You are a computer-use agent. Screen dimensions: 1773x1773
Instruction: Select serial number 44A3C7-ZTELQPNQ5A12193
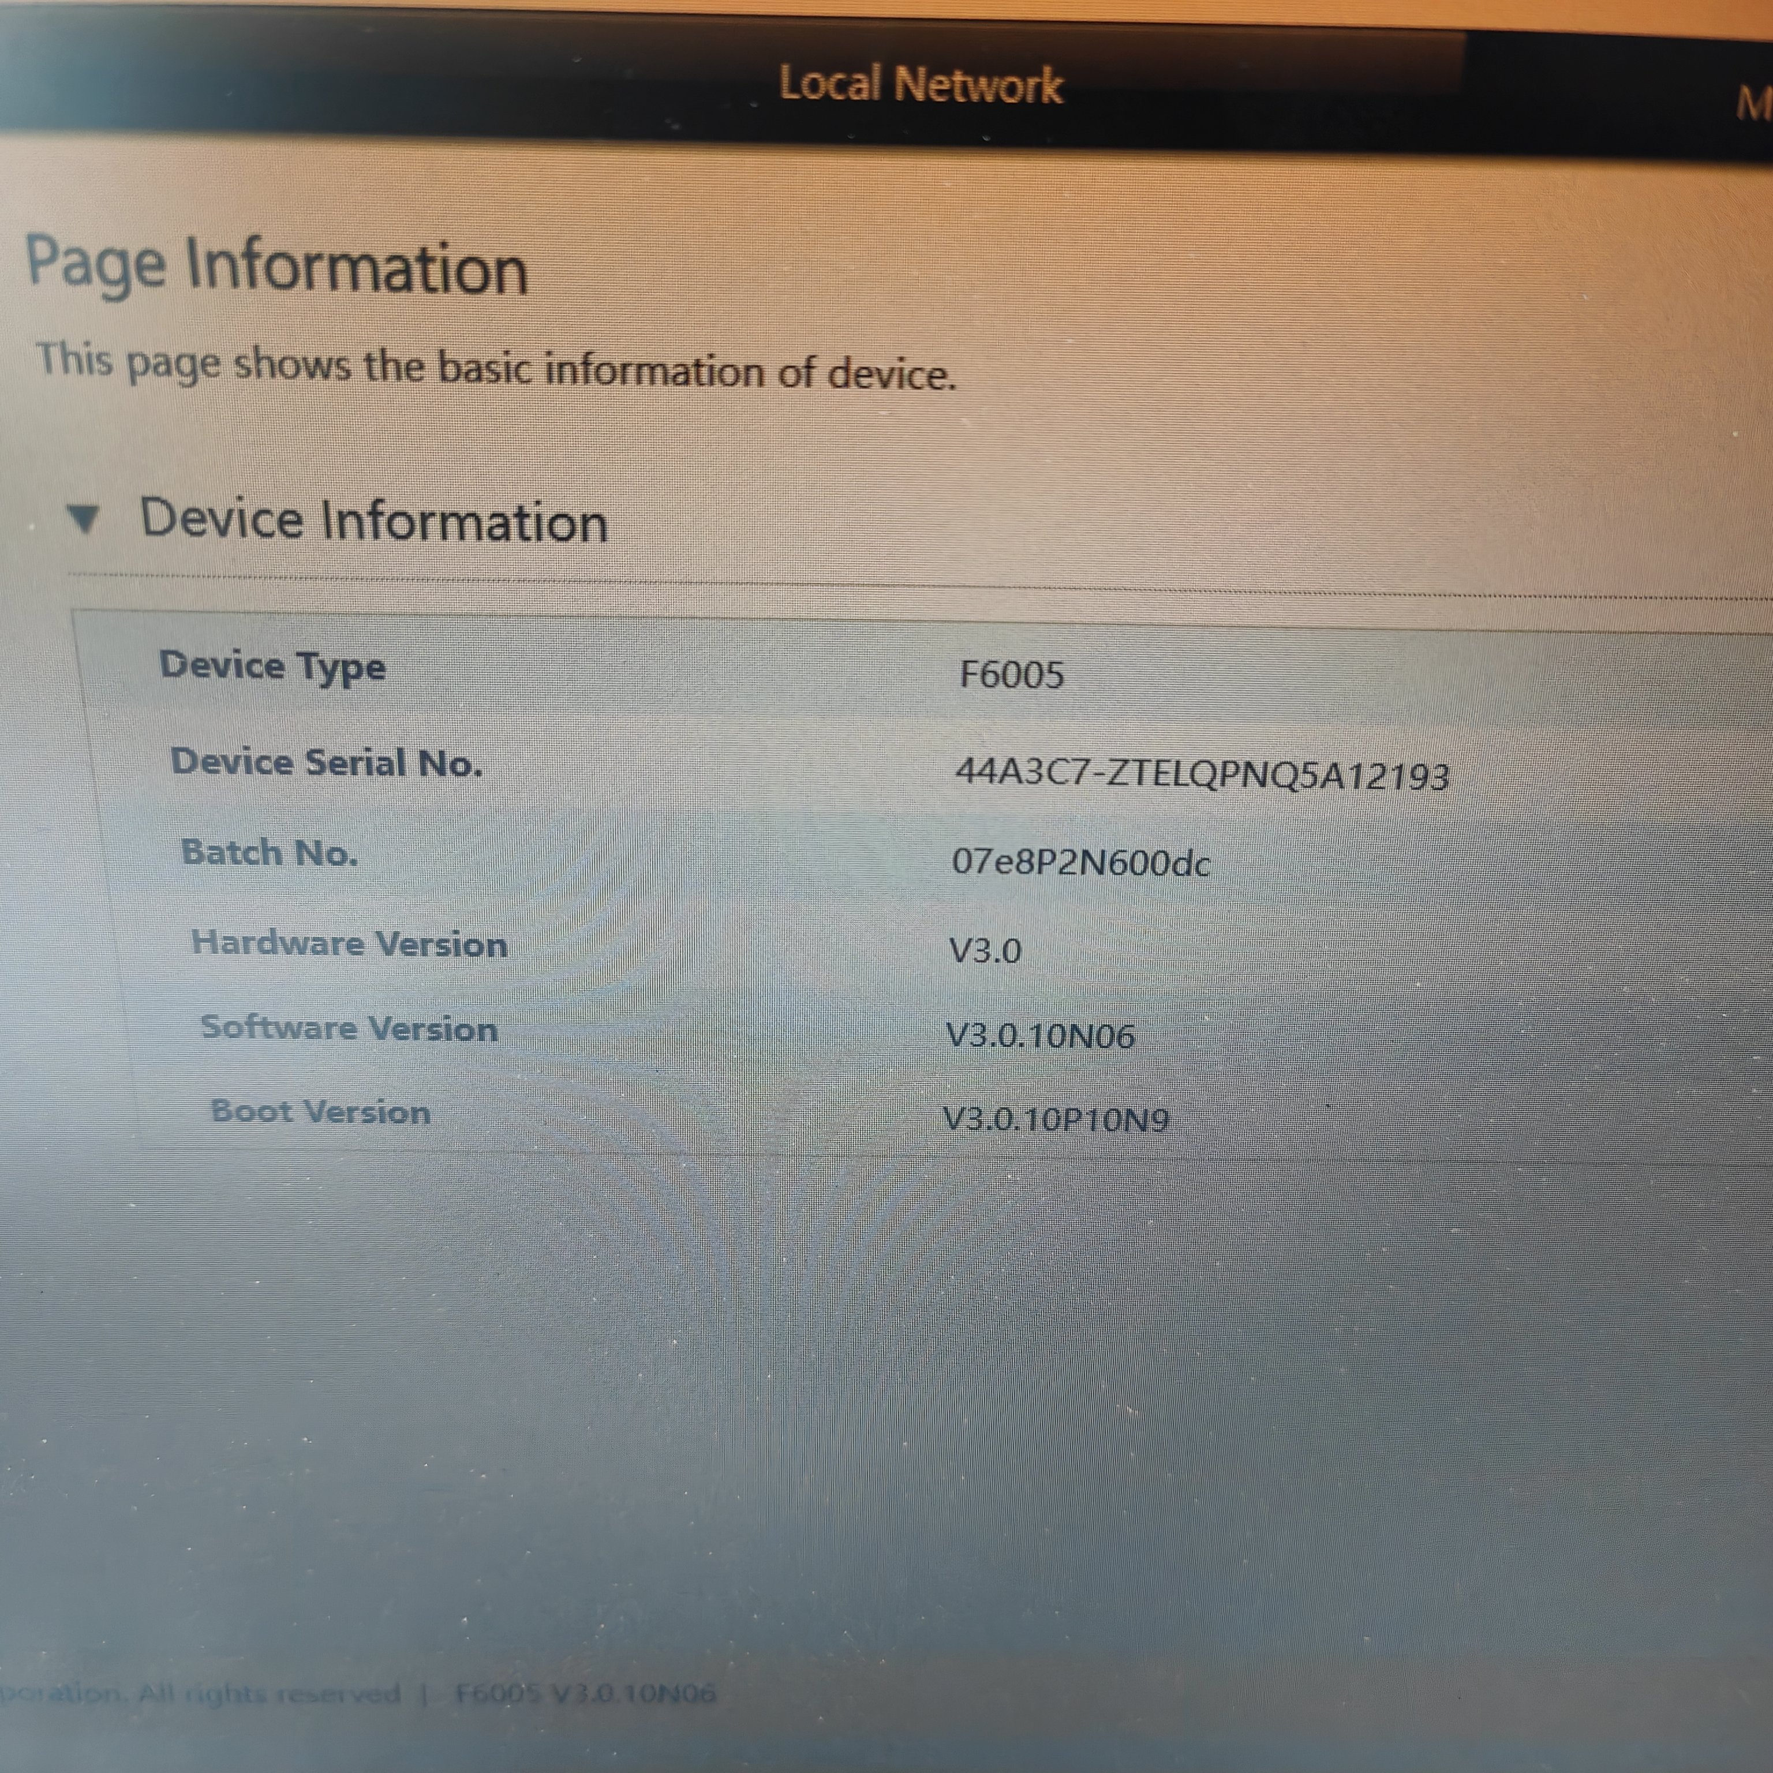pyautogui.click(x=1201, y=775)
